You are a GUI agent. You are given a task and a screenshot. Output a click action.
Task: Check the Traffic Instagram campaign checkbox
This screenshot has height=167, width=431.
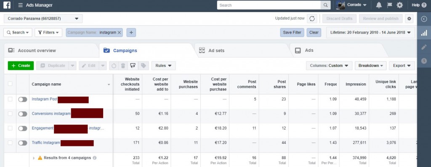pyautogui.click(x=10, y=143)
